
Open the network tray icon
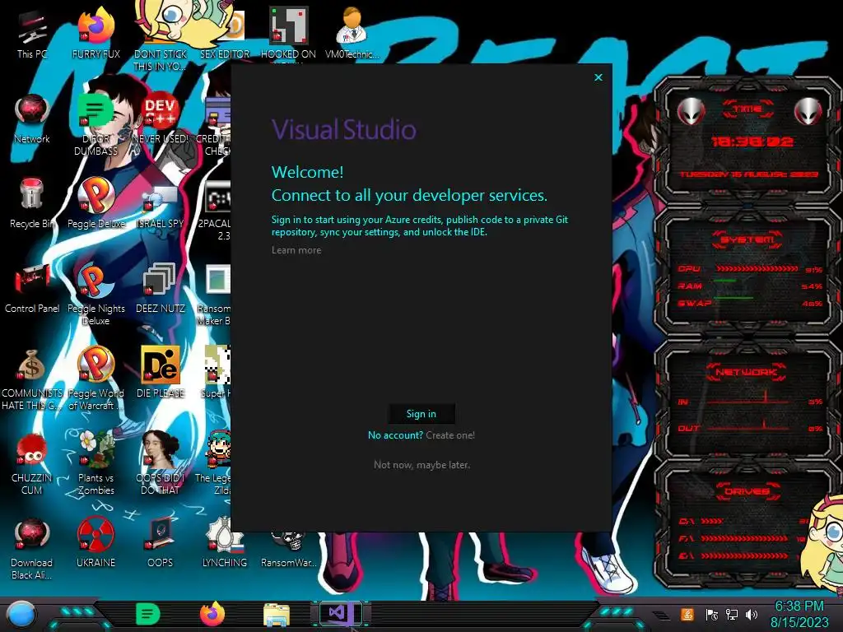(x=732, y=614)
